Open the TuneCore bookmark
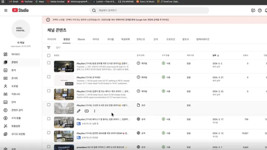Screen dimensions: 267x150 pos(168,1)
